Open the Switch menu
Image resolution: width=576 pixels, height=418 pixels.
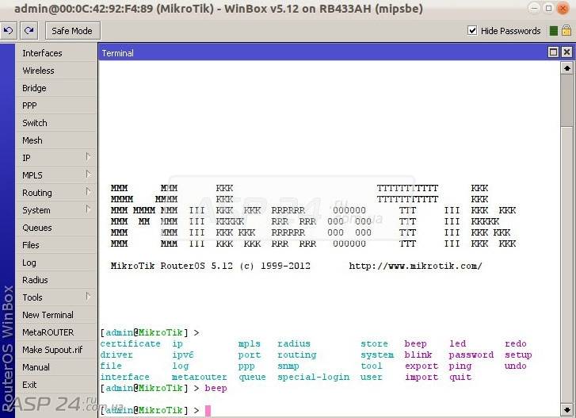[x=56, y=123]
